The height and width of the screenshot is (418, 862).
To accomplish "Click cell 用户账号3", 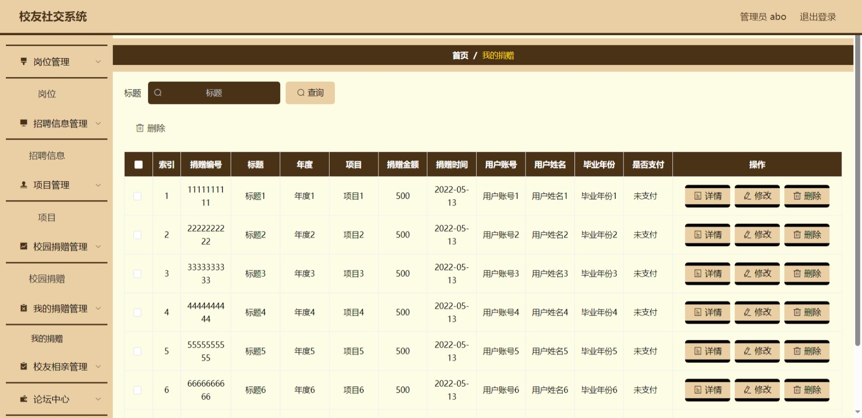I will click(501, 273).
